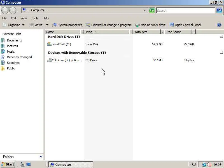Click the Computer icon in title bar
Screen dimensions: 224x168
[3, 3]
